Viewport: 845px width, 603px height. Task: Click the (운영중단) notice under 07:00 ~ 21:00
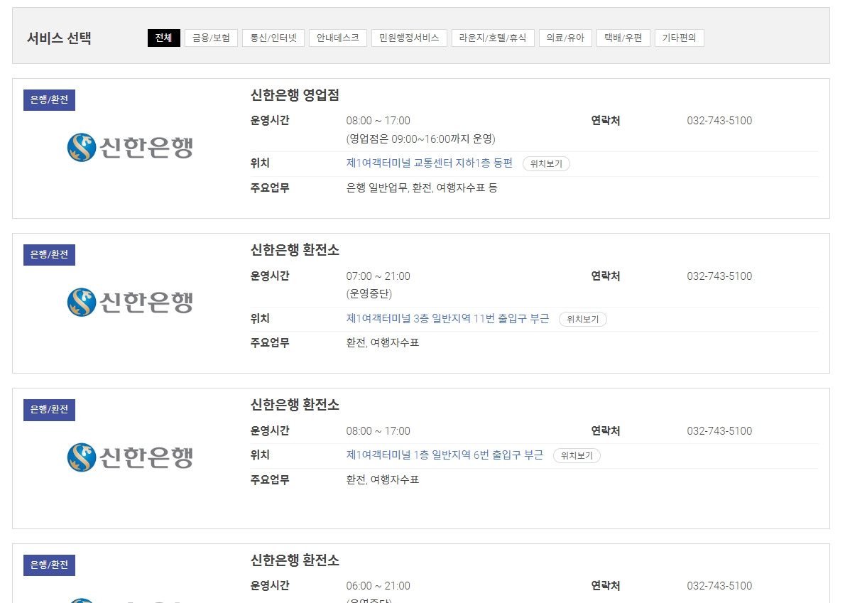[x=369, y=293]
